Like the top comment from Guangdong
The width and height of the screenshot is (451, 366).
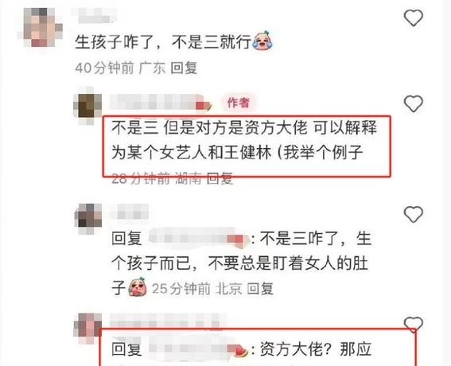coord(414,18)
